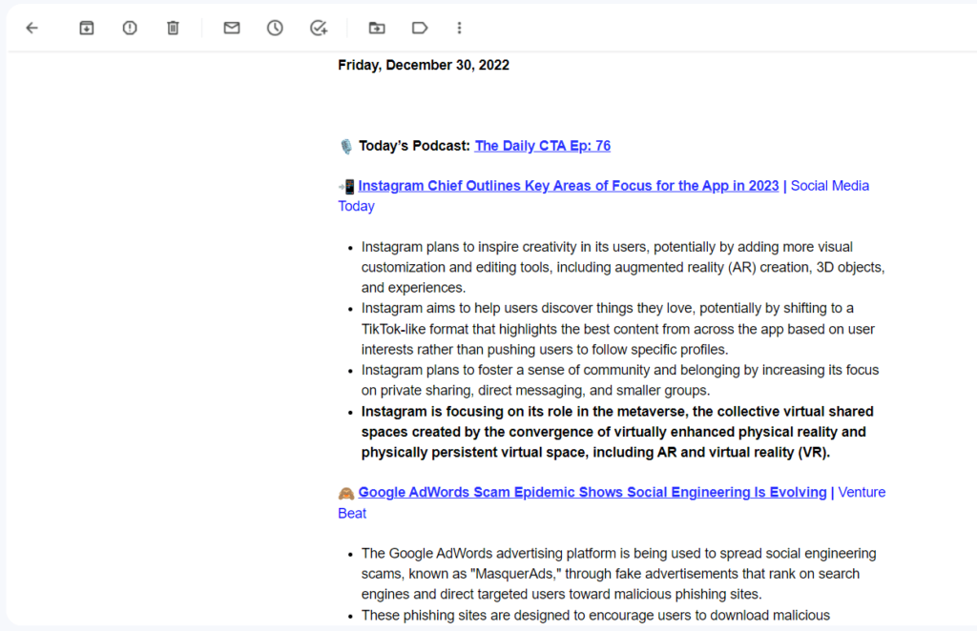Open Instagram Chief Outlines Key Areas article
This screenshot has height=631, width=977.
[569, 186]
